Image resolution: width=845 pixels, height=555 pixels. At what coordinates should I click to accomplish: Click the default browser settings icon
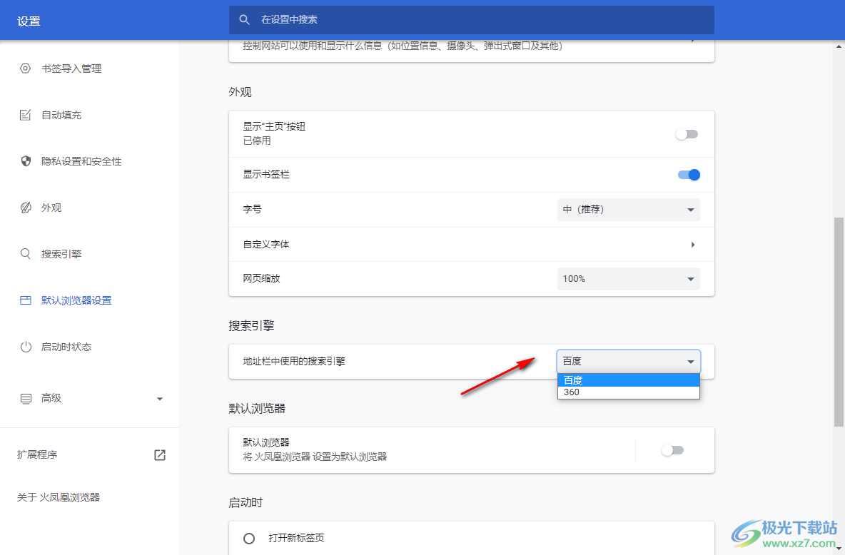(25, 300)
